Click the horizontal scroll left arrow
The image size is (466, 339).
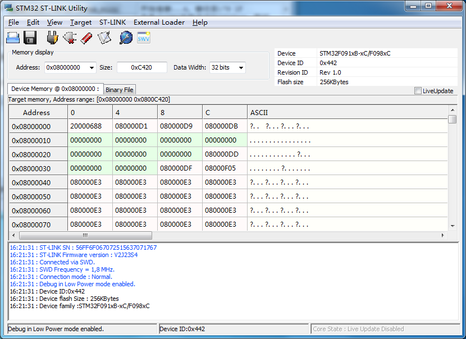(13, 235)
